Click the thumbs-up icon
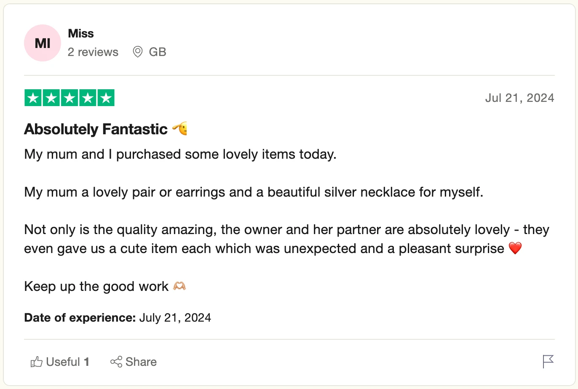This screenshot has height=389, width=578. coord(37,362)
